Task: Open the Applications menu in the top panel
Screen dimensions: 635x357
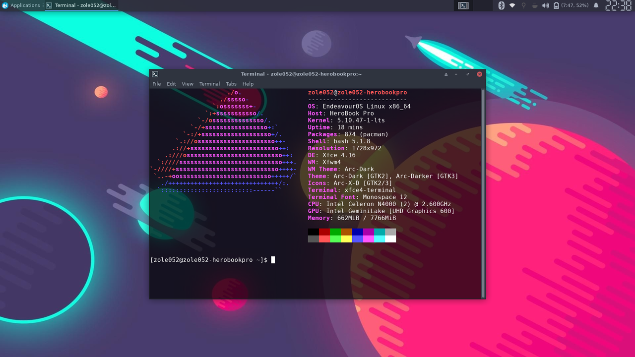Action: (x=21, y=5)
